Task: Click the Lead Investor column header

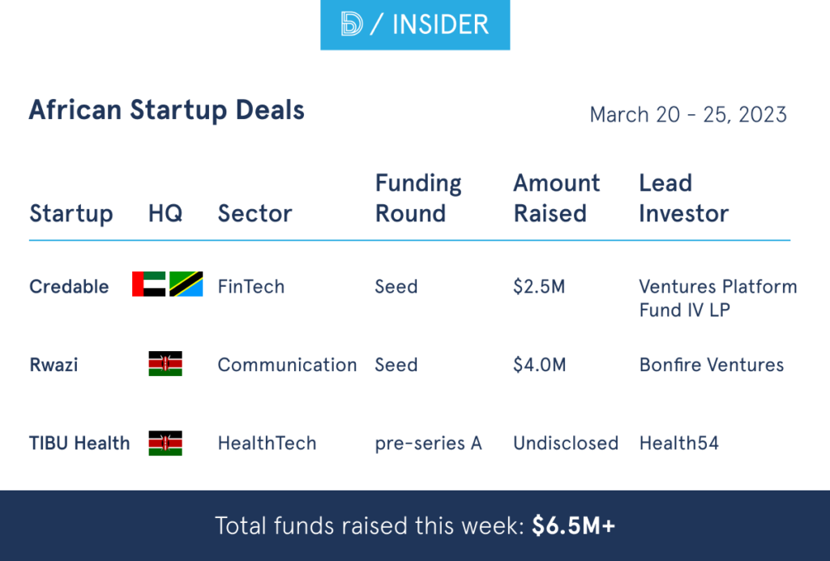Action: (684, 199)
